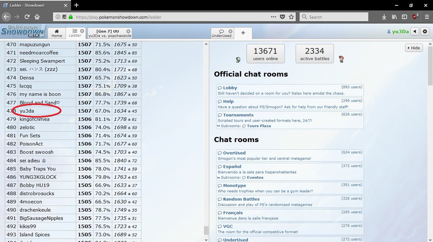Reload the Showdown ladder page
This screenshot has height=242, width=433.
27,17
